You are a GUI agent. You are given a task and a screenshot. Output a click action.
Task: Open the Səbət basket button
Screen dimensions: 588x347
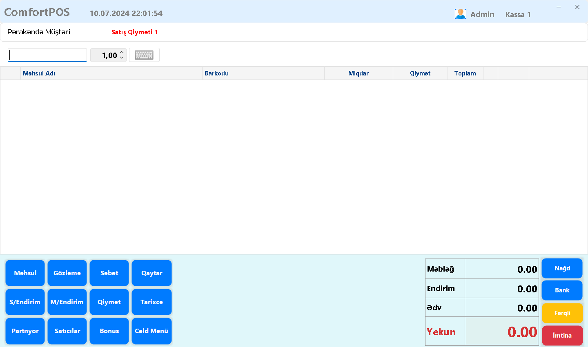109,273
